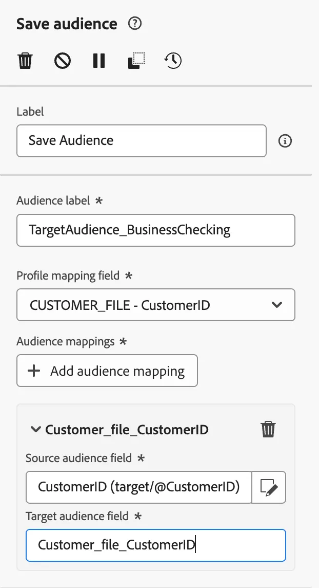Remove the Customer_file_CustomerID mapping with its trash icon
The height and width of the screenshot is (588, 319).
click(x=268, y=429)
